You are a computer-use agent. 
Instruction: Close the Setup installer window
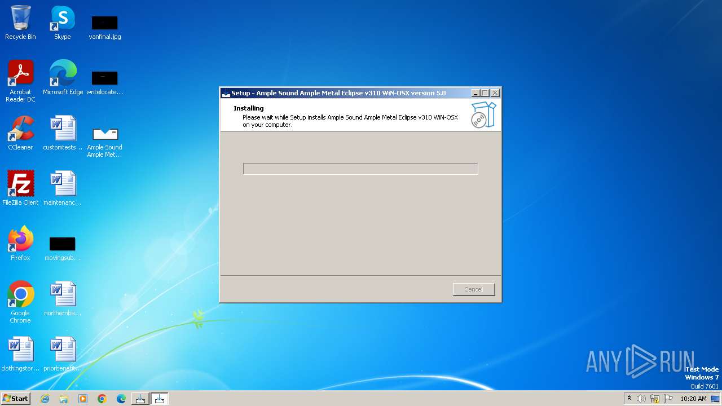pos(495,93)
